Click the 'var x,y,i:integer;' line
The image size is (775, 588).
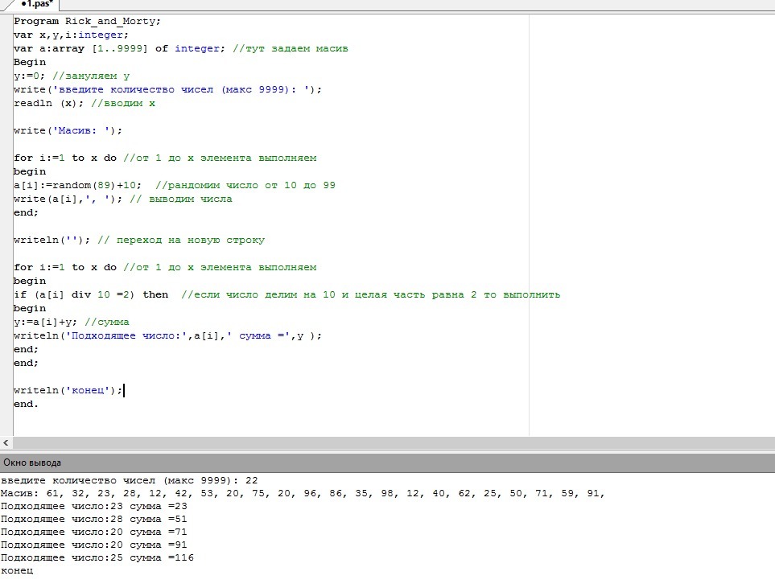coord(71,35)
